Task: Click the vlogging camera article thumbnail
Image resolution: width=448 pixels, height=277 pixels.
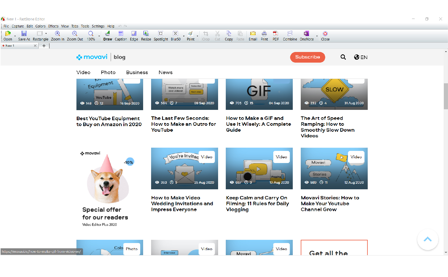Action: click(259, 168)
